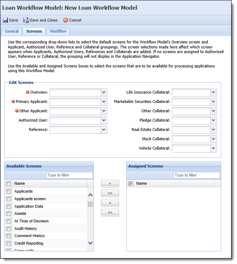Check the Assets checkbox
Viewport: 237px width, 264px height.
[x=8, y=214]
